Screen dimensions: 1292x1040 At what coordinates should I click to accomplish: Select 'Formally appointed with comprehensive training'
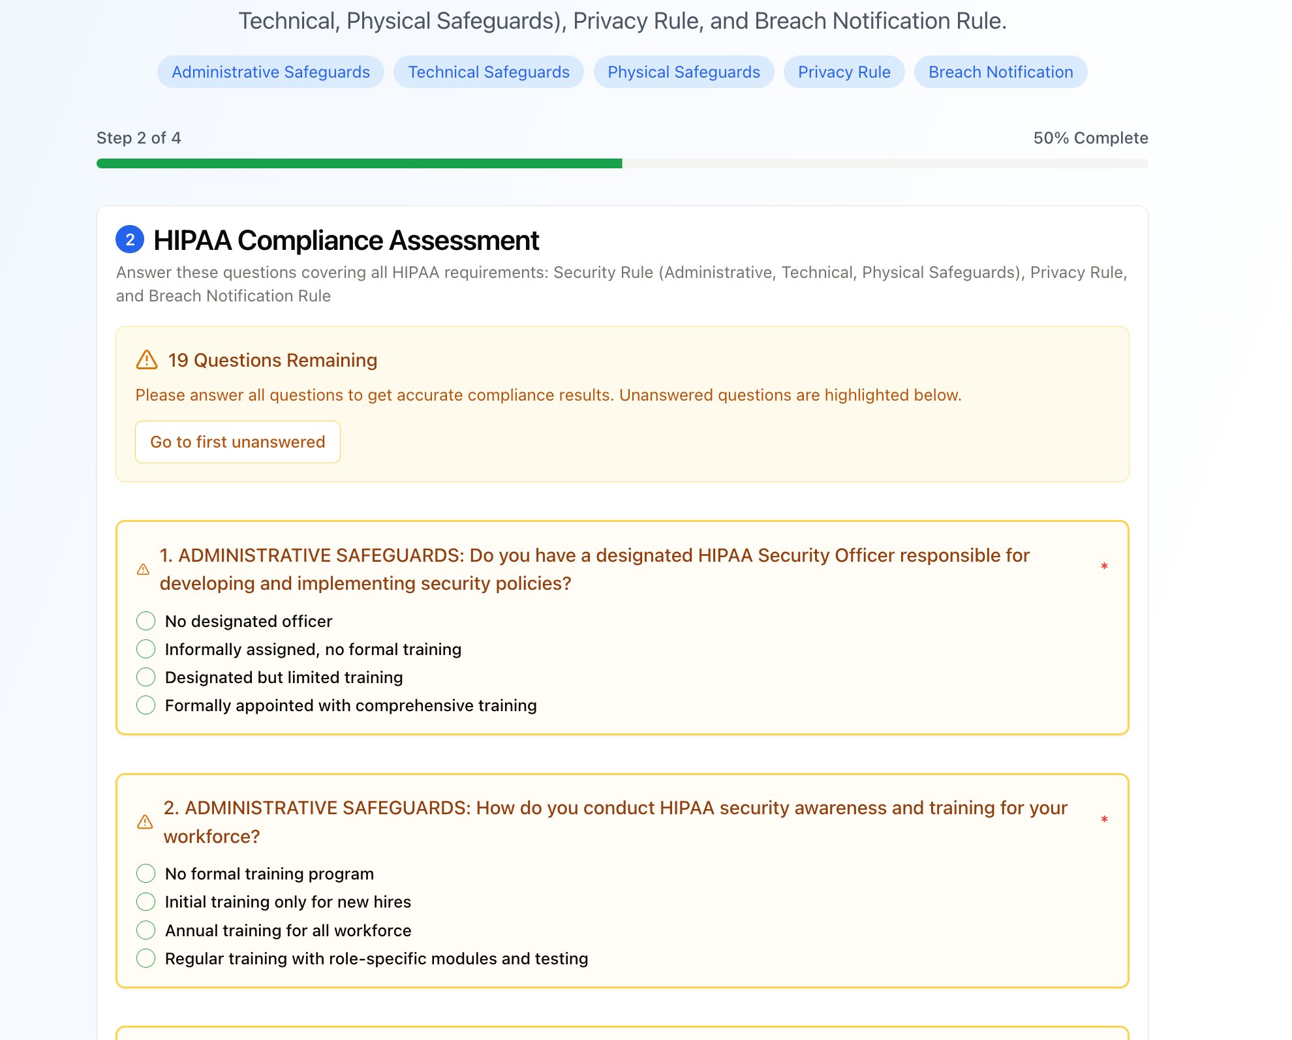click(146, 705)
